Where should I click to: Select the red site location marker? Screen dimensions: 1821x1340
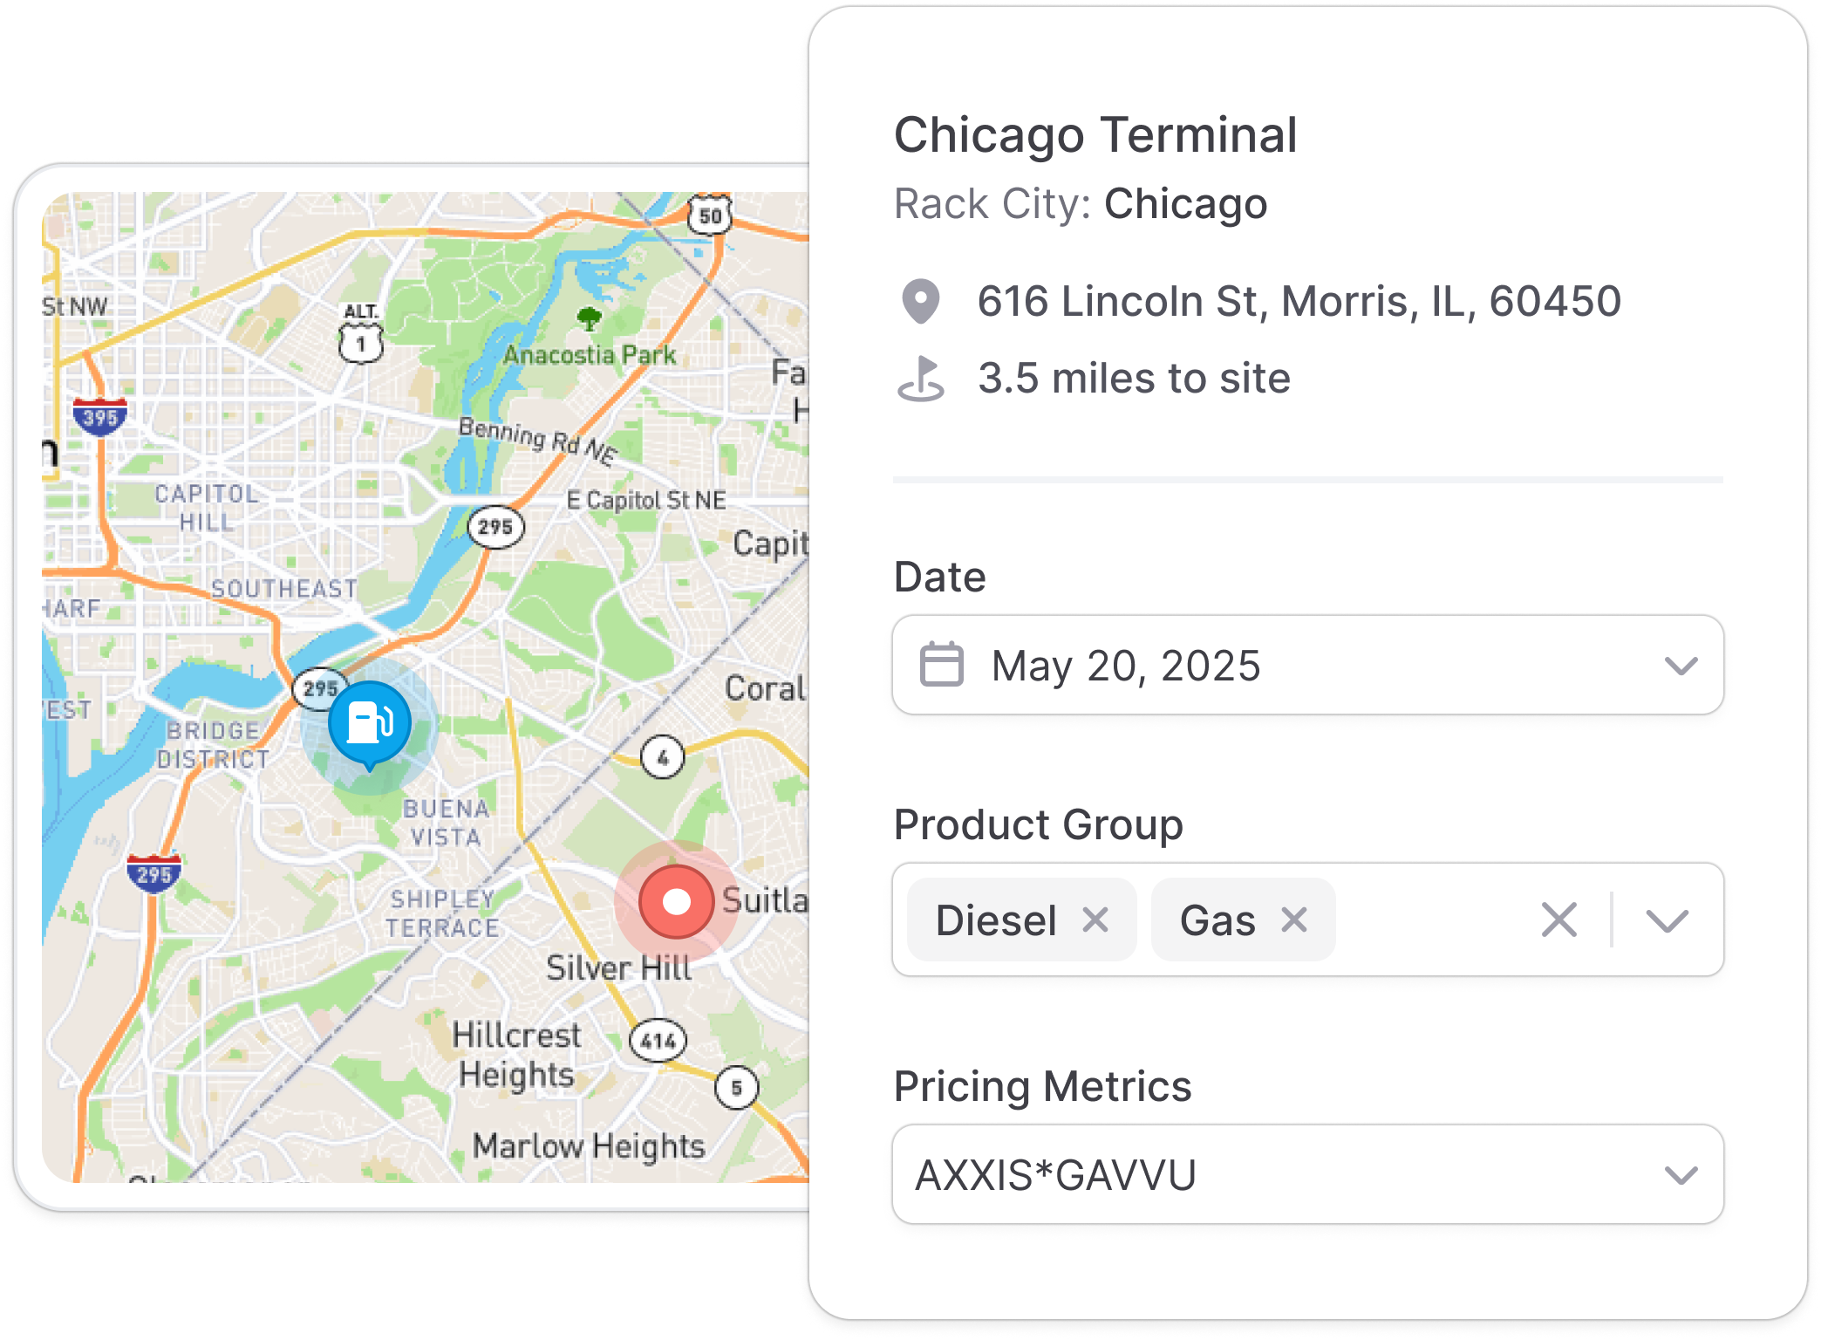pyautogui.click(x=676, y=902)
